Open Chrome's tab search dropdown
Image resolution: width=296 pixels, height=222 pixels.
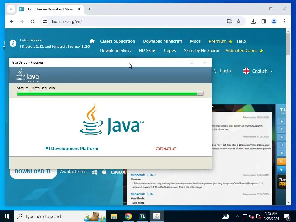[x=11, y=9]
